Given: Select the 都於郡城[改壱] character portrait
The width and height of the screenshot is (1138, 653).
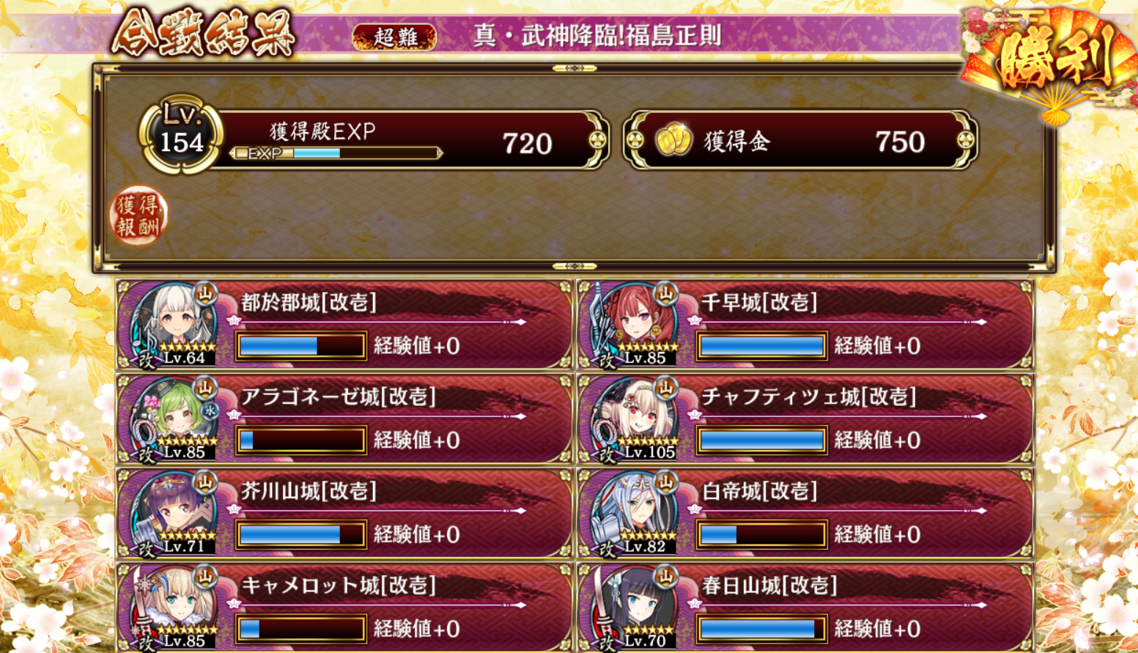Looking at the screenshot, I should click(174, 324).
